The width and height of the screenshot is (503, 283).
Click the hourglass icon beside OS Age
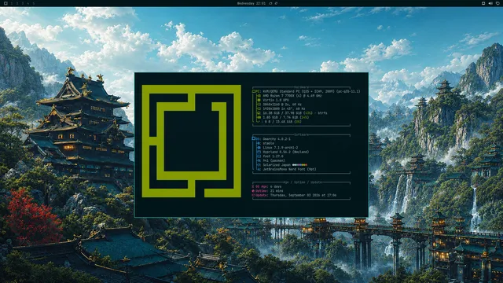[x=253, y=186]
